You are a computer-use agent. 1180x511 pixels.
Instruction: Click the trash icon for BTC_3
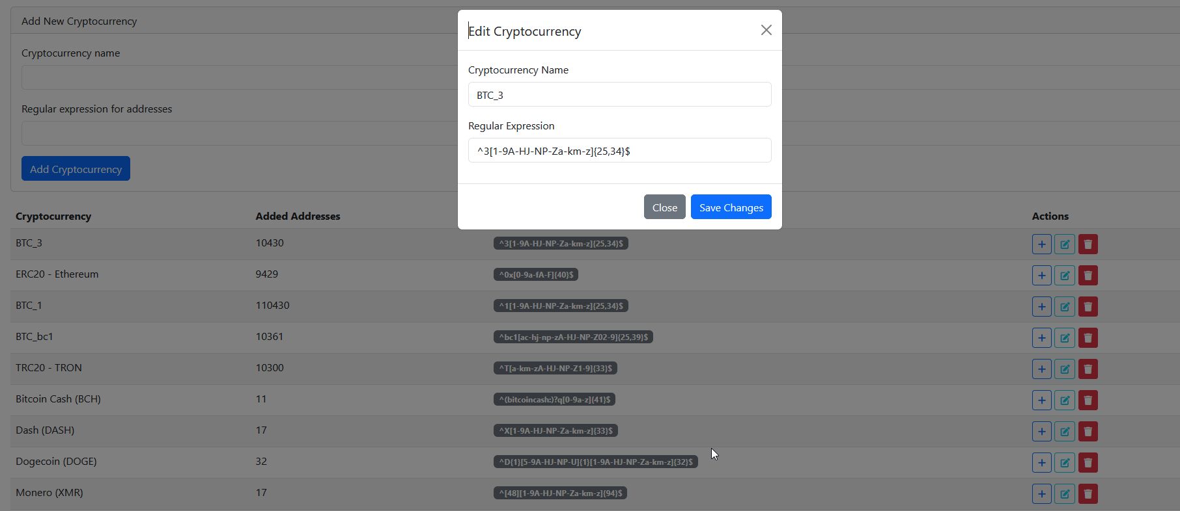(x=1088, y=244)
